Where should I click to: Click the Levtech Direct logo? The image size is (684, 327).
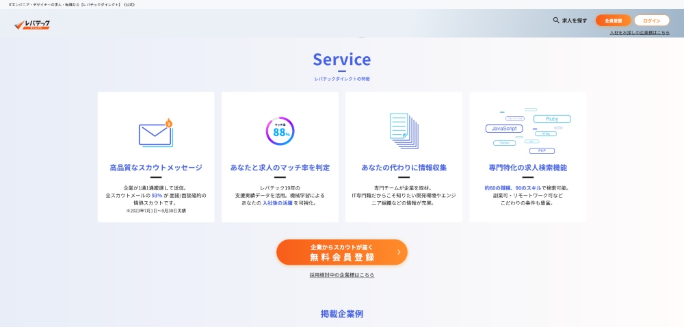tap(32, 25)
